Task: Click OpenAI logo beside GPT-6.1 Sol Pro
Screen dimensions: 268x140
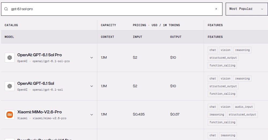Action: click(x=10, y=58)
